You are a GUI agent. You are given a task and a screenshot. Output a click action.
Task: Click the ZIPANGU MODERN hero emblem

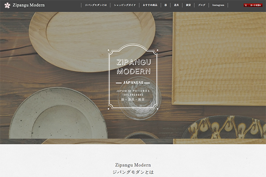[x=133, y=77]
